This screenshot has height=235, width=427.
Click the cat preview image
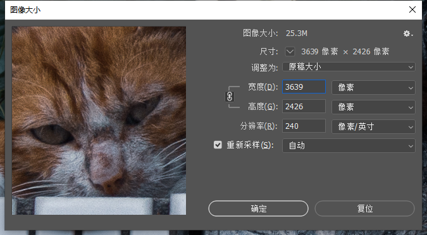99,121
